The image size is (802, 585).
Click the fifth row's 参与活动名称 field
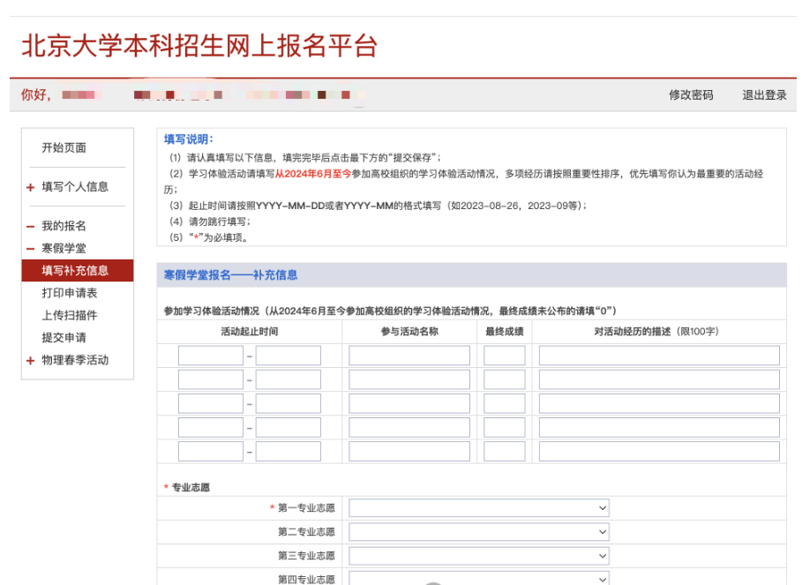409,452
